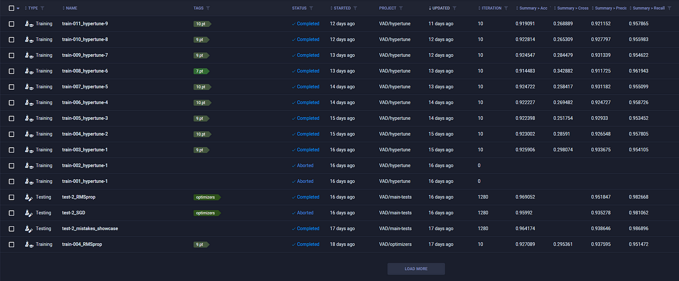Open experiment train-002_hypertune-1 by its name
The image size is (679, 281).
pos(85,165)
